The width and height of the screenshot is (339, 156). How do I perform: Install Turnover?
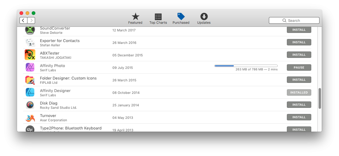[299, 117]
